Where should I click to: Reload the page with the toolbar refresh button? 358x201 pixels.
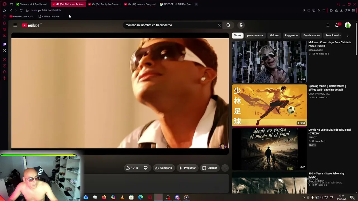coord(21,10)
